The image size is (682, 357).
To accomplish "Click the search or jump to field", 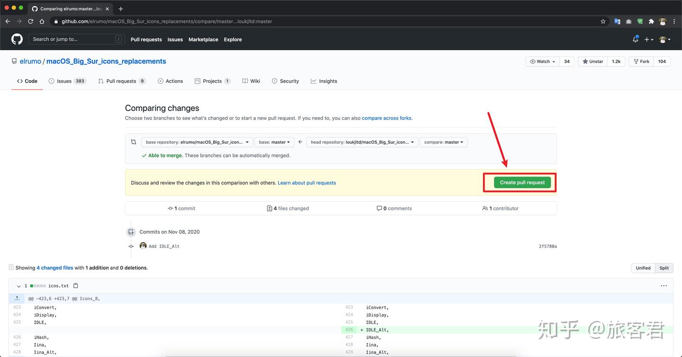I will point(77,39).
